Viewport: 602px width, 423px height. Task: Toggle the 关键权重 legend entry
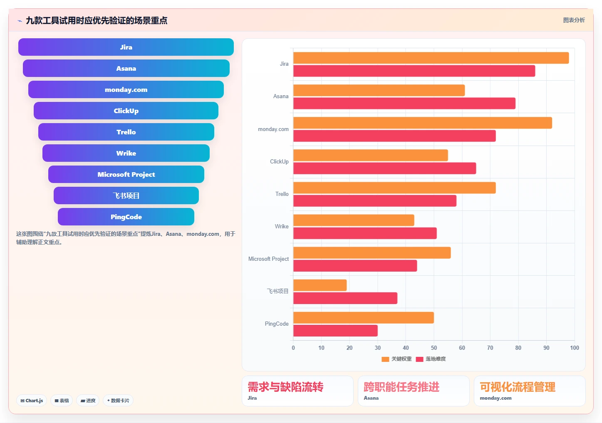(x=396, y=359)
